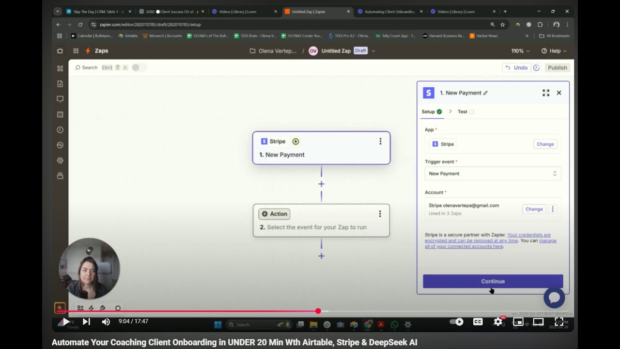Image resolution: width=620 pixels, height=349 pixels.
Task: Click the circle icon in bottom toolbar
Action: click(118, 308)
